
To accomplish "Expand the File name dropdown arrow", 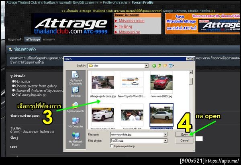I will (x=165, y=134).
